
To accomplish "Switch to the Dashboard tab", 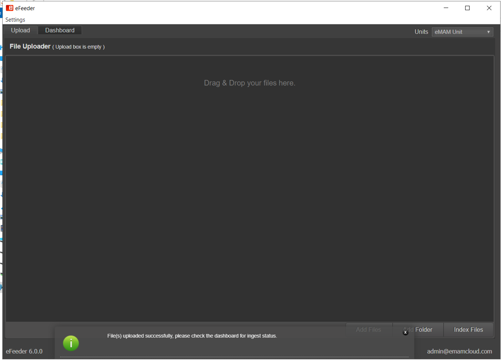I will (60, 30).
